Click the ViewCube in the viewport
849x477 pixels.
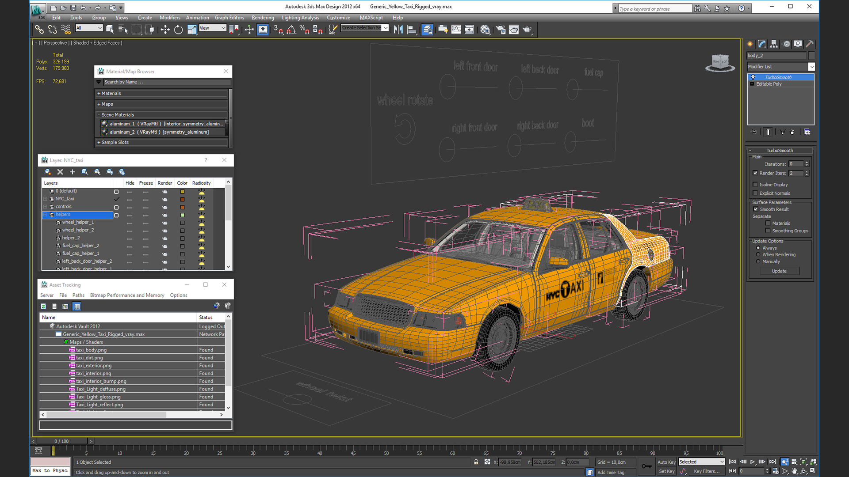tap(720, 62)
